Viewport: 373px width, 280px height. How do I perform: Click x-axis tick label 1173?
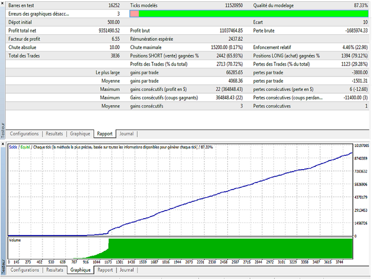tap(108, 262)
